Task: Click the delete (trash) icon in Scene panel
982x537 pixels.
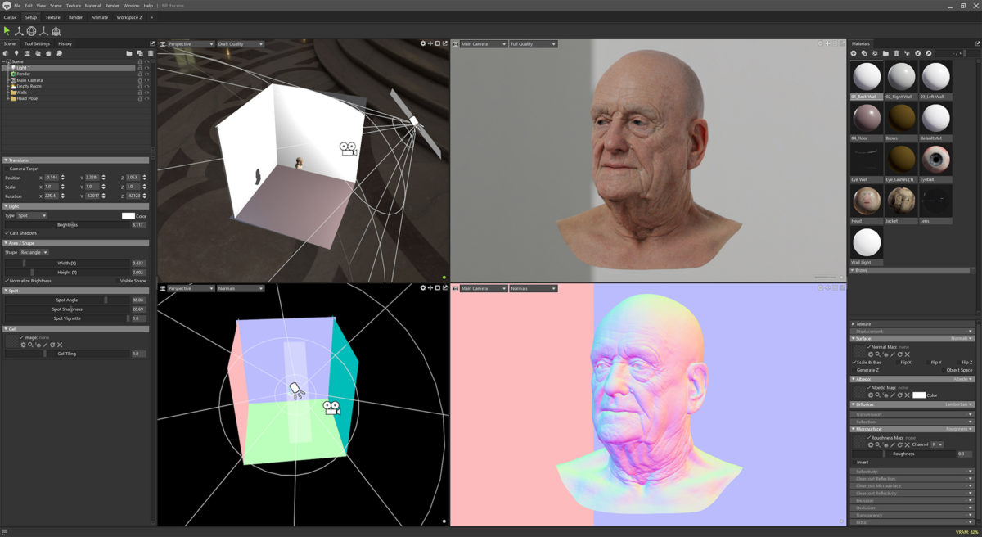Action: 150,52
